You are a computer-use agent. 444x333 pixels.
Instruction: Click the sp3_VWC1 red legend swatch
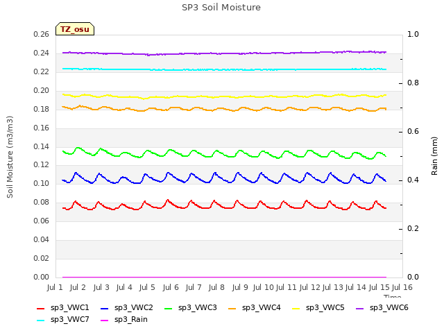click(x=41, y=309)
